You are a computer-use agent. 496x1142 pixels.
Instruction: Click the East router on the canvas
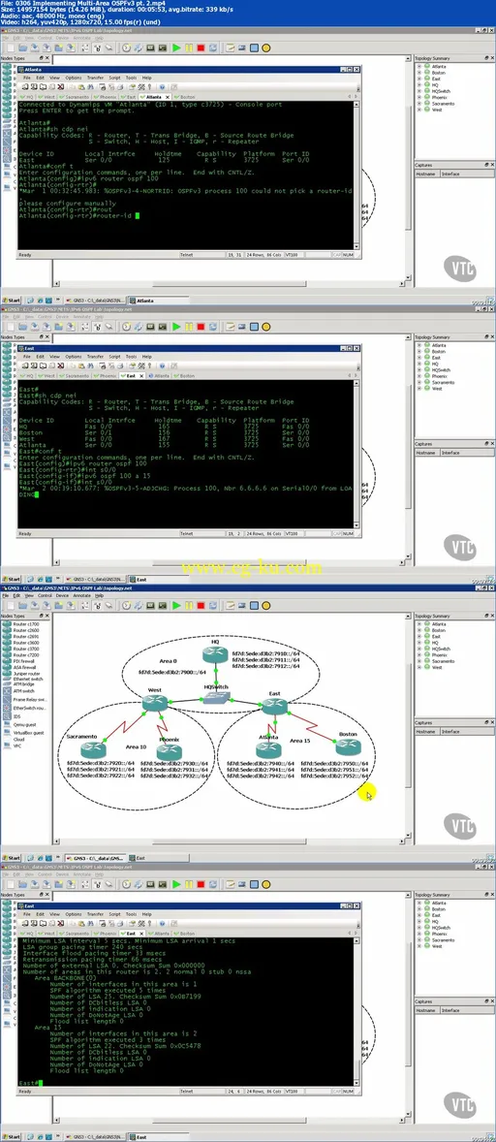[x=275, y=705]
